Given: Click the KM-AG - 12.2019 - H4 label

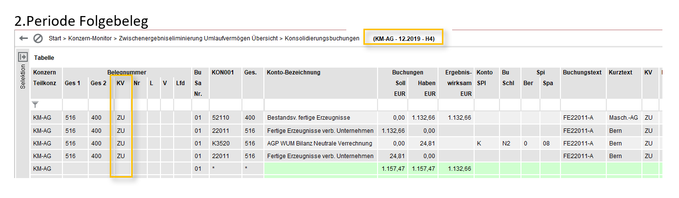Looking at the screenshot, I should 403,38.
